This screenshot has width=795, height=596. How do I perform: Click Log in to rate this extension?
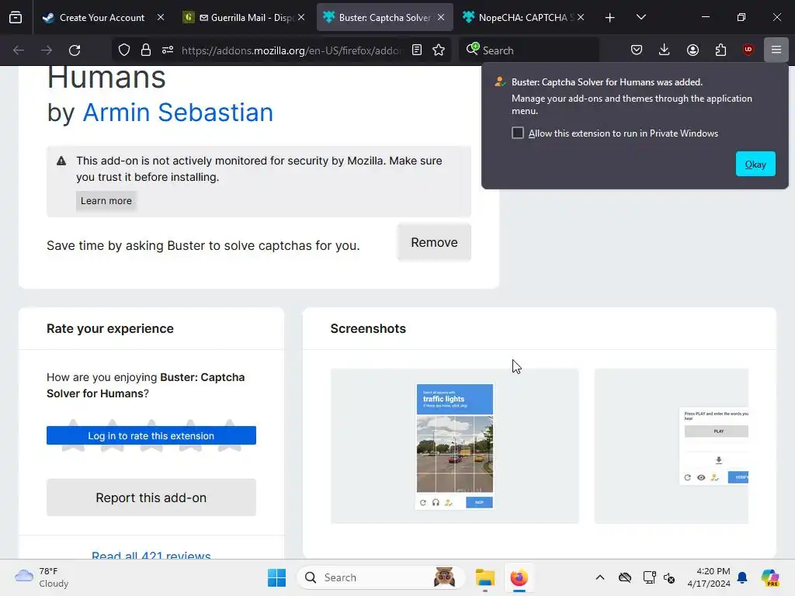click(151, 435)
